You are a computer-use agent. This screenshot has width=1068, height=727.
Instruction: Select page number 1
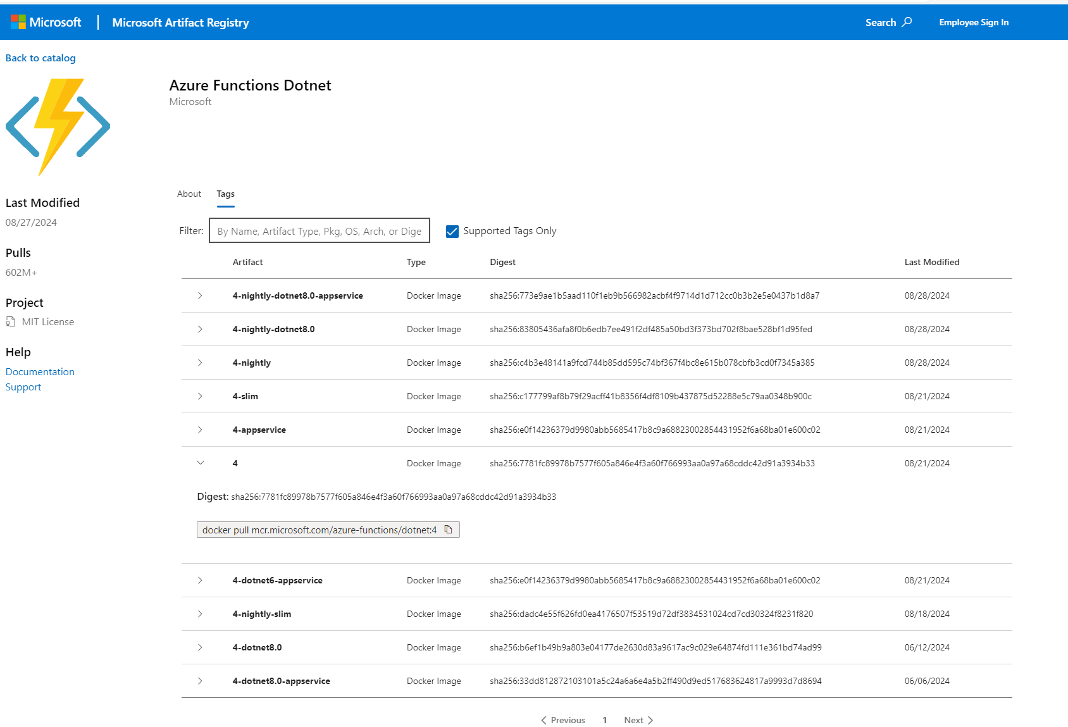605,720
